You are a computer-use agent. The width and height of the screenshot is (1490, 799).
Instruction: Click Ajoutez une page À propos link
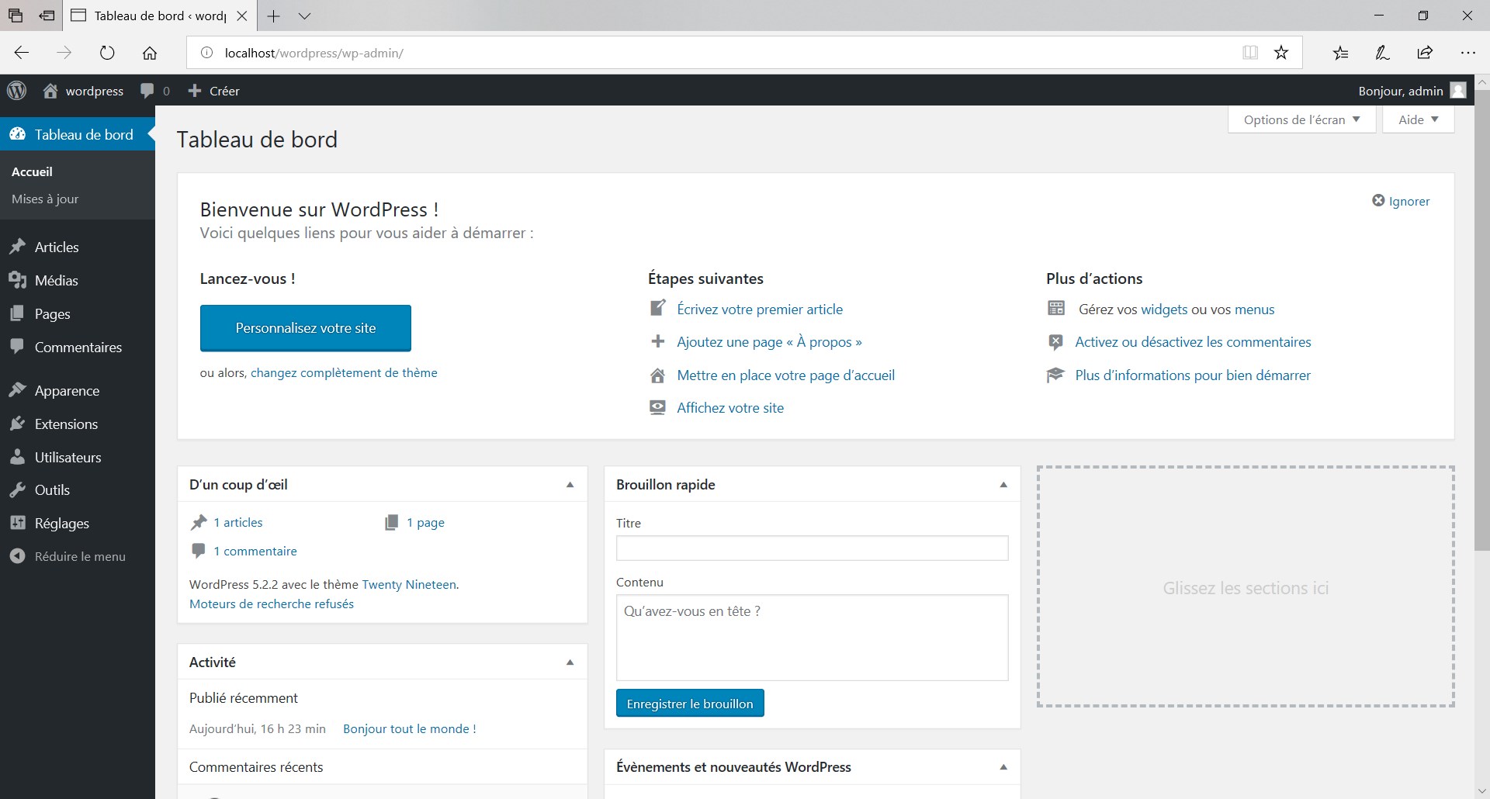point(769,342)
